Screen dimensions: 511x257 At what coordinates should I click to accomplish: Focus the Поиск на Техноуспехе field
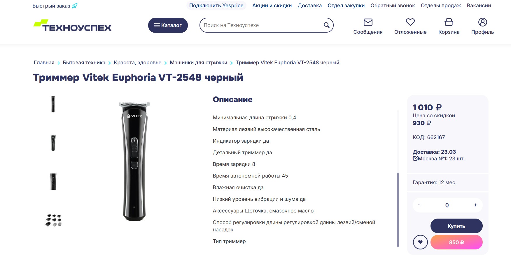click(x=262, y=25)
